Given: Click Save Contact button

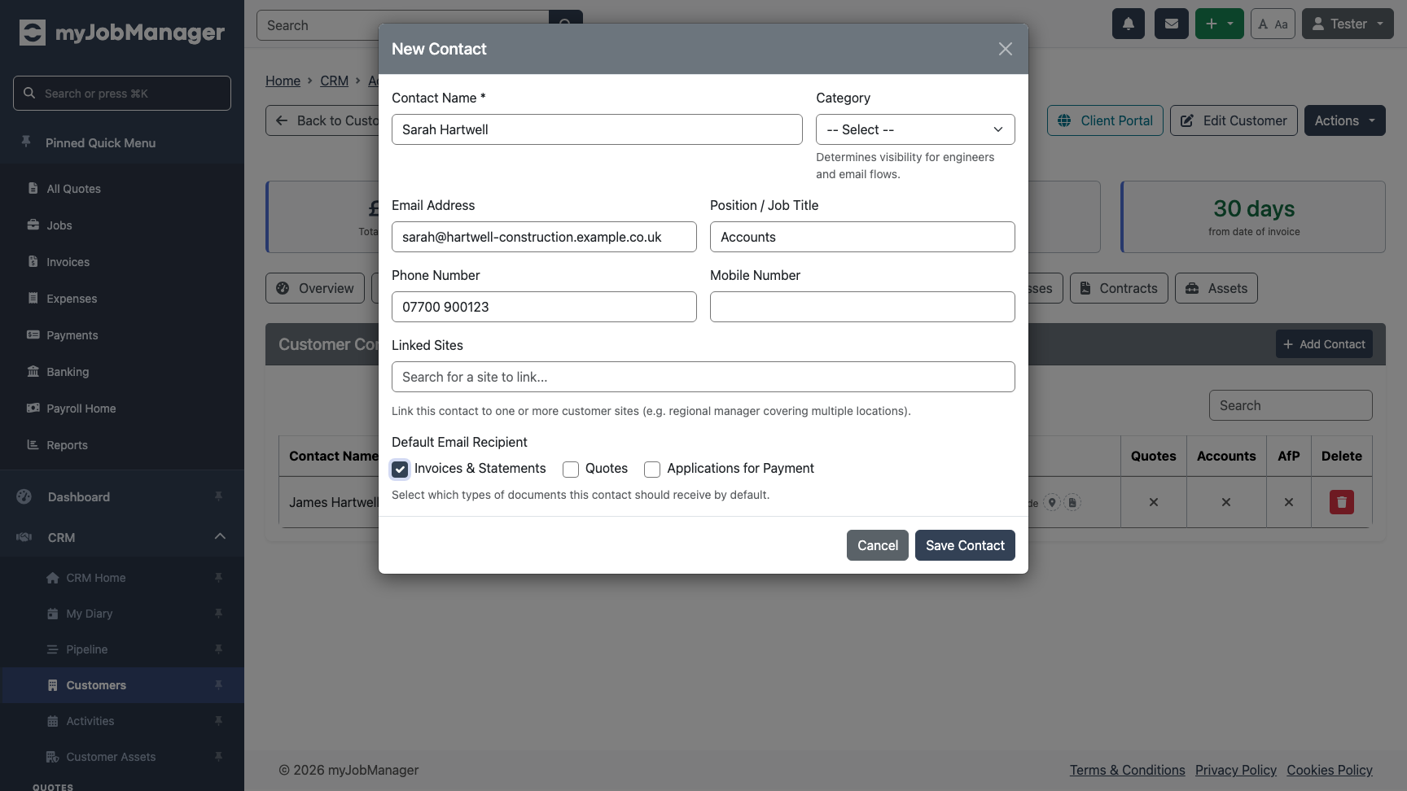Looking at the screenshot, I should [x=965, y=545].
